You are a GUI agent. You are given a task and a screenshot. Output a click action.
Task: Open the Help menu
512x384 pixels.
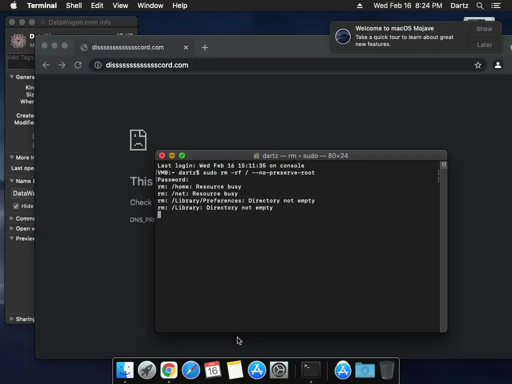(180, 5)
